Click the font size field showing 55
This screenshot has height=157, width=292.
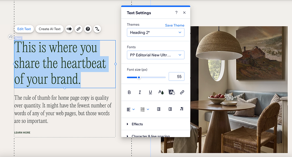click(176, 77)
